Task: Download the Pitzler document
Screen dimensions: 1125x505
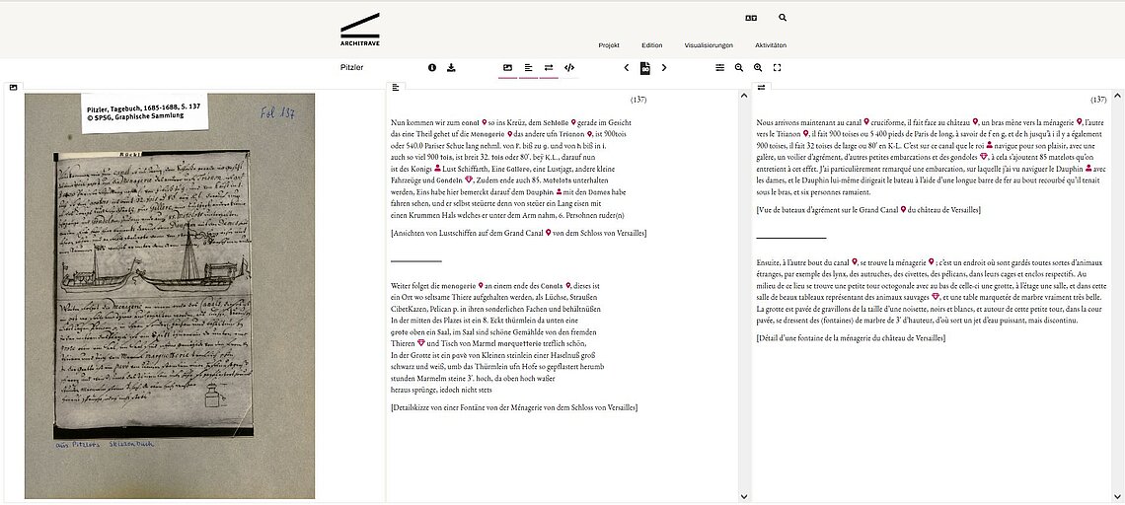Action: (451, 68)
